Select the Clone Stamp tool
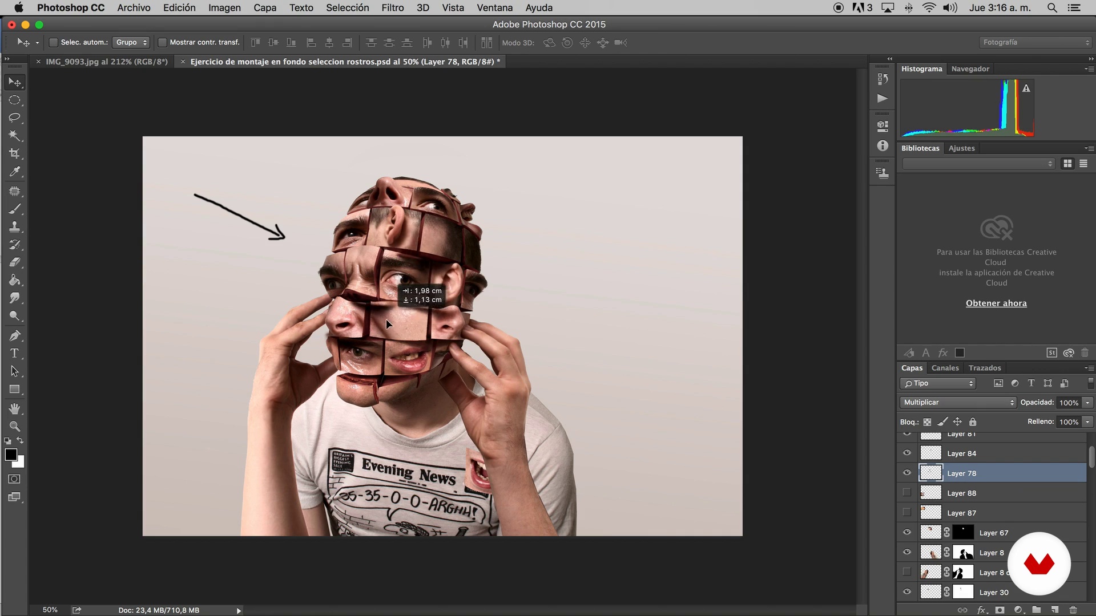Image resolution: width=1096 pixels, height=616 pixels. (15, 227)
